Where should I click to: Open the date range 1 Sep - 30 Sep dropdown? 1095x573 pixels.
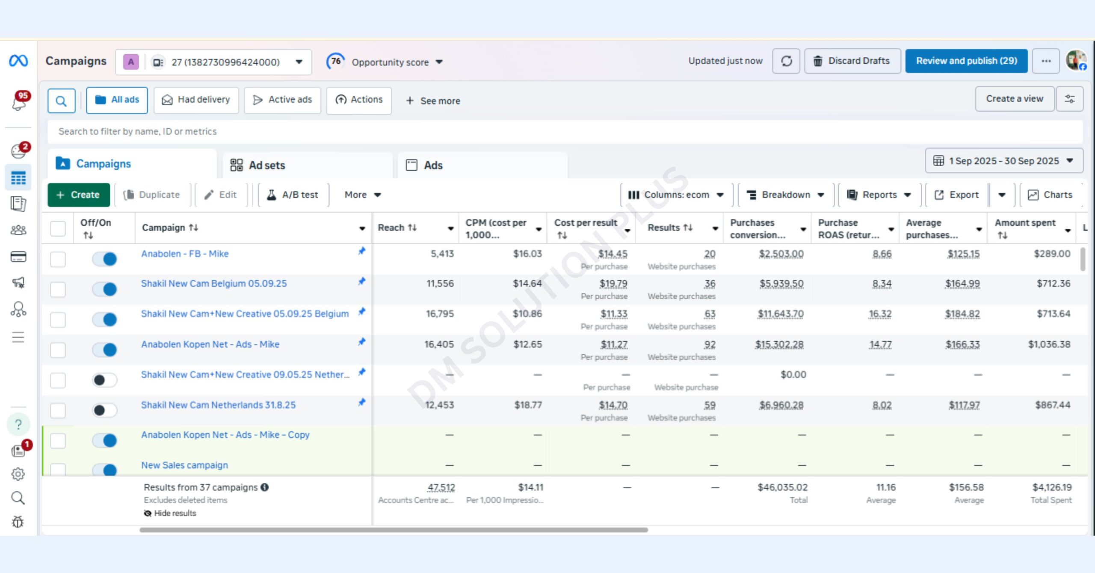point(1003,161)
